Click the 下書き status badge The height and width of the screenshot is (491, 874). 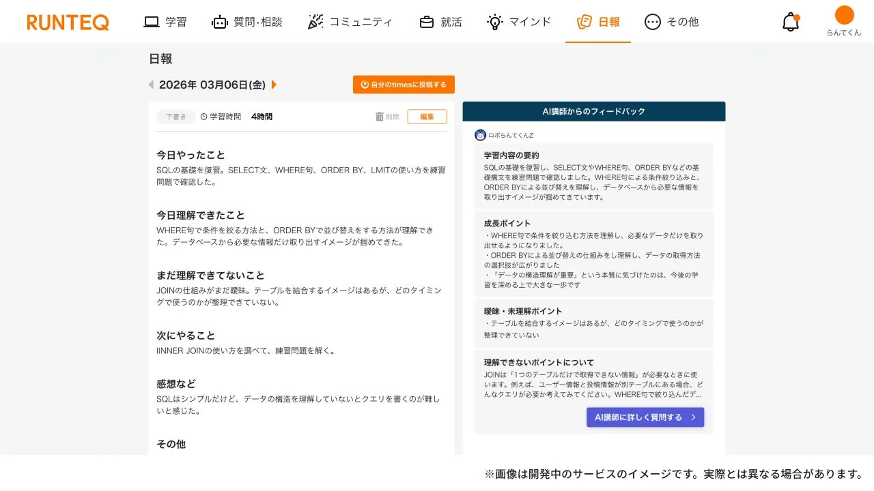click(x=176, y=117)
